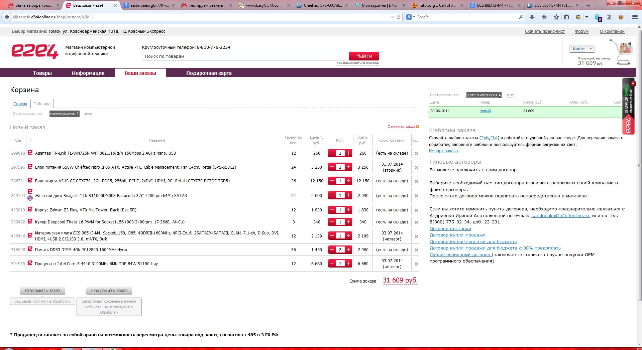Image resolution: width=642 pixels, height=350 pixels.
Task: Edit quantity field for Chieftec power supply
Action: [340, 167]
